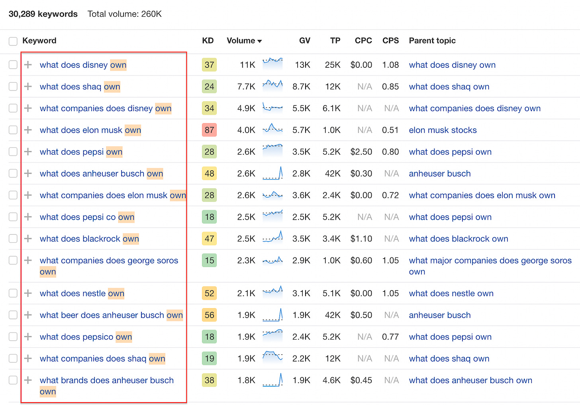The height and width of the screenshot is (405, 580).
Task: Sort table by TP column header
Action: (x=335, y=41)
